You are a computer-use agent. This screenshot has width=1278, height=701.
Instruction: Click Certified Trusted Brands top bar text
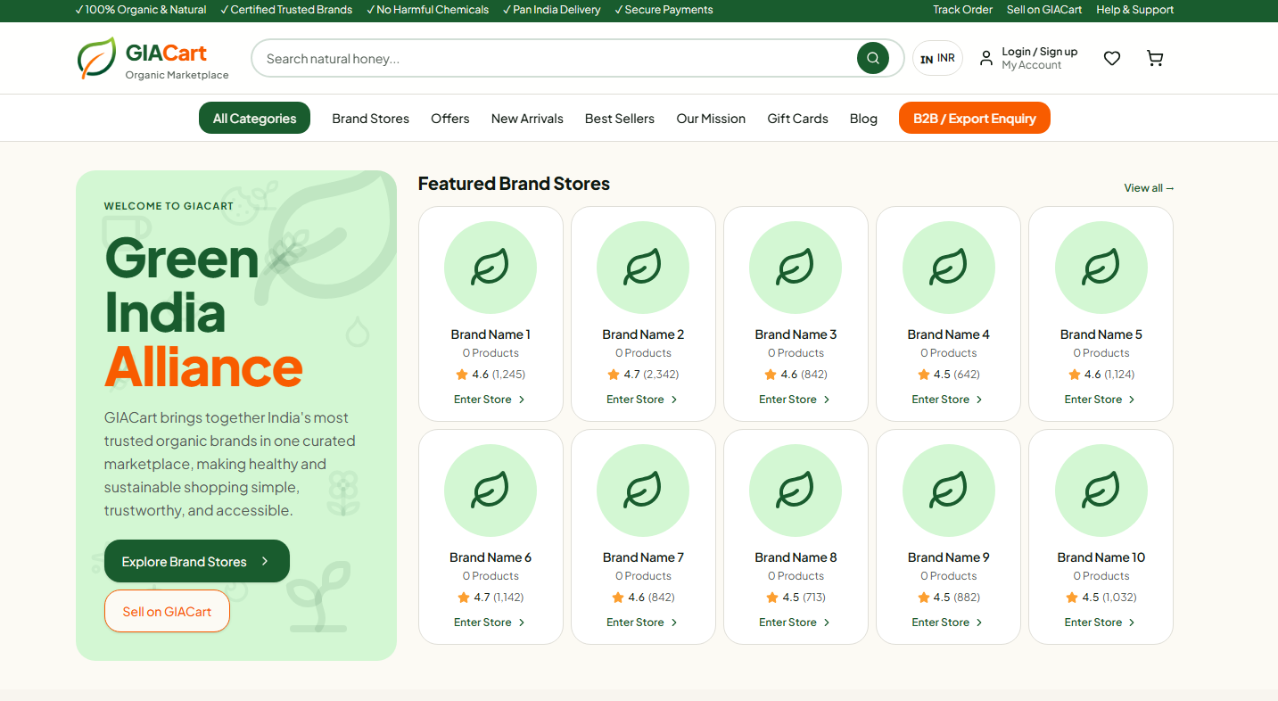(x=286, y=10)
